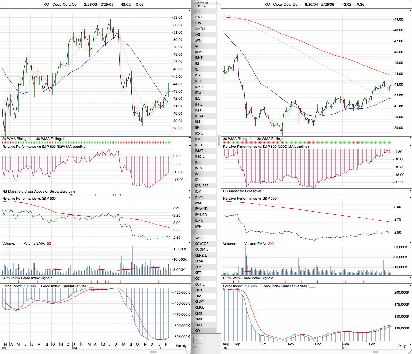The width and height of the screenshot is (412, 354).
Task: Expand the weekly Force Index panel menu arrow
Action: [x=190, y=286]
